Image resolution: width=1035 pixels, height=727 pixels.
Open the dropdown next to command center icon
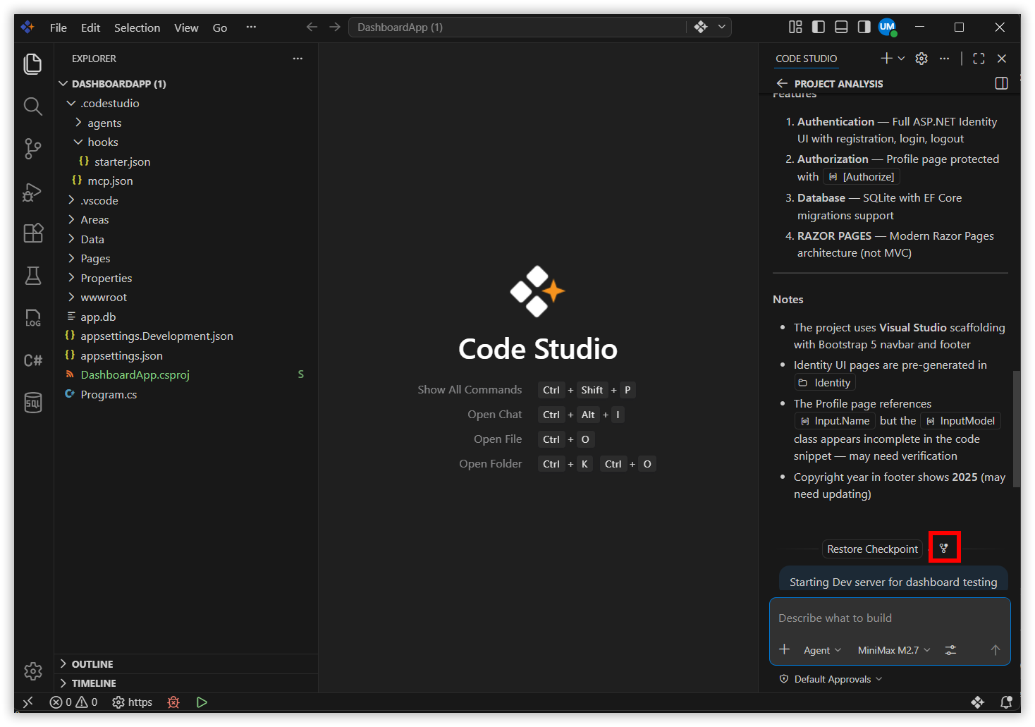pyautogui.click(x=722, y=27)
